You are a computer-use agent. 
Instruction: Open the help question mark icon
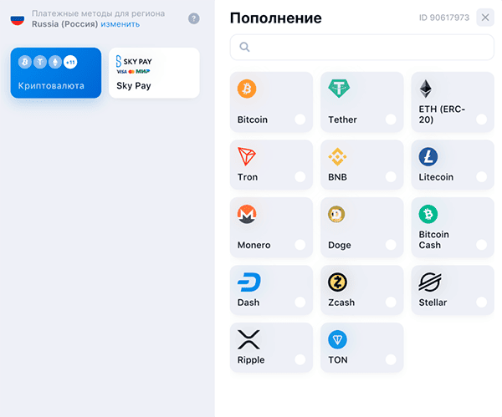coord(194,18)
